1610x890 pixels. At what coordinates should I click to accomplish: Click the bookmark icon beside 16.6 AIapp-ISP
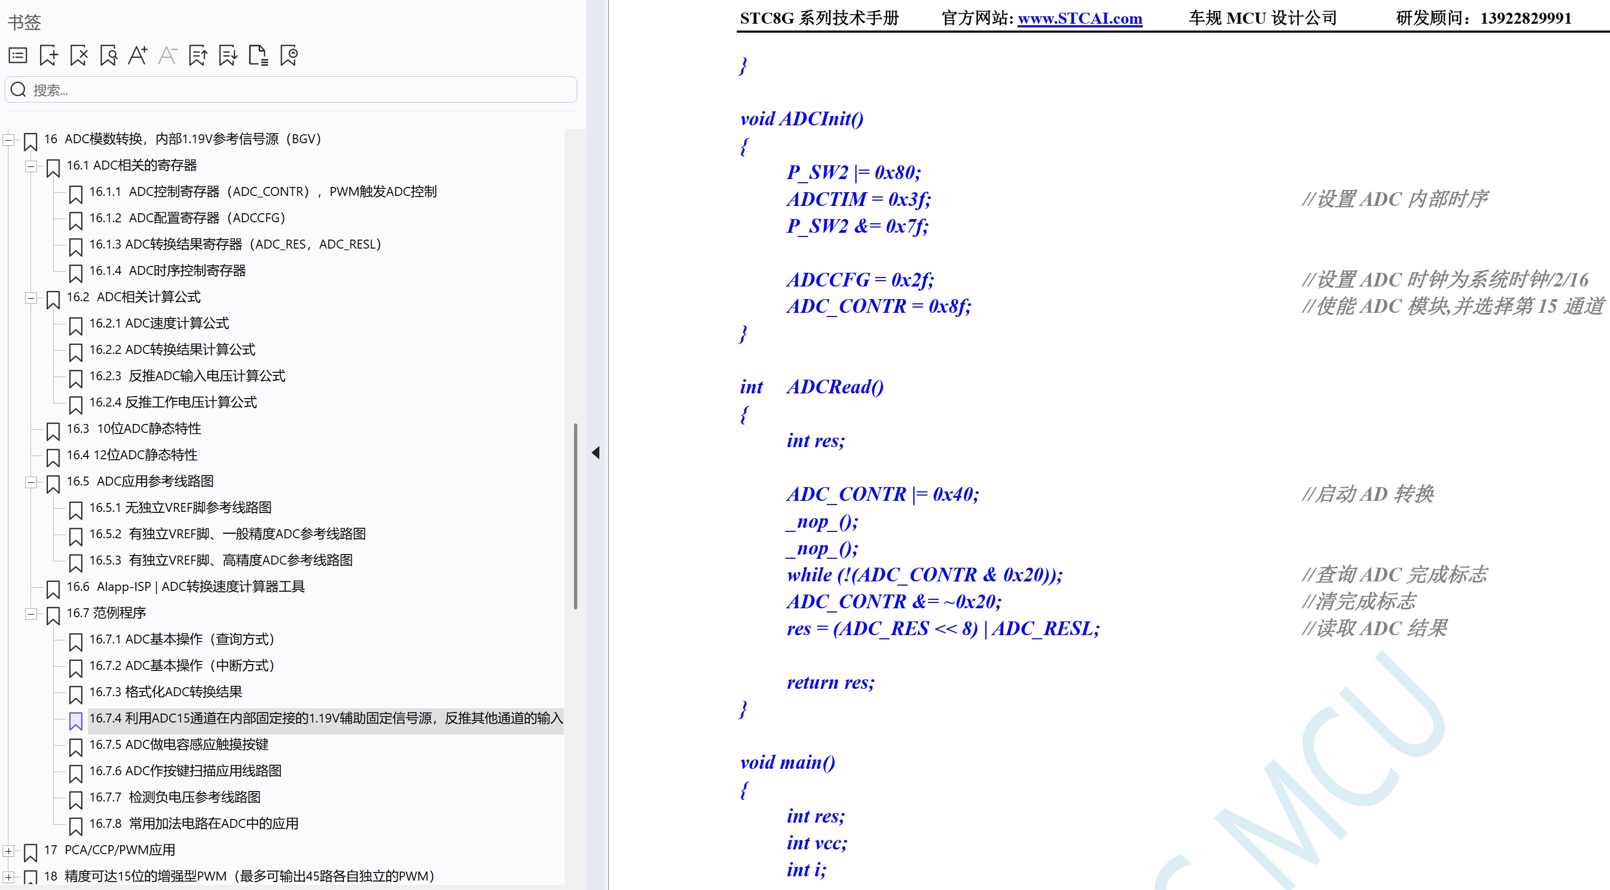tap(53, 589)
